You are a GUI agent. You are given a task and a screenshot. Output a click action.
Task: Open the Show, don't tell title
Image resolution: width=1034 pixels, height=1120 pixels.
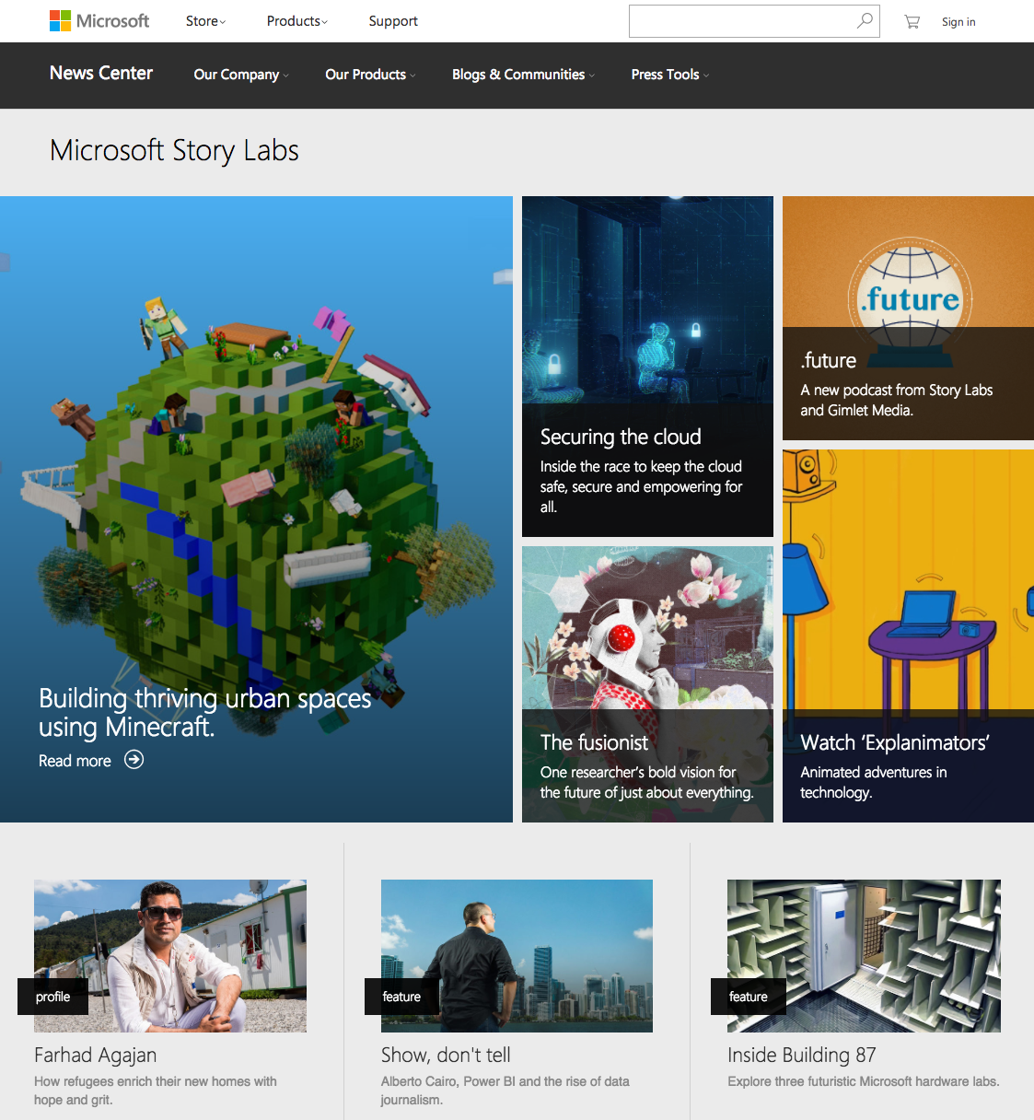click(446, 1055)
